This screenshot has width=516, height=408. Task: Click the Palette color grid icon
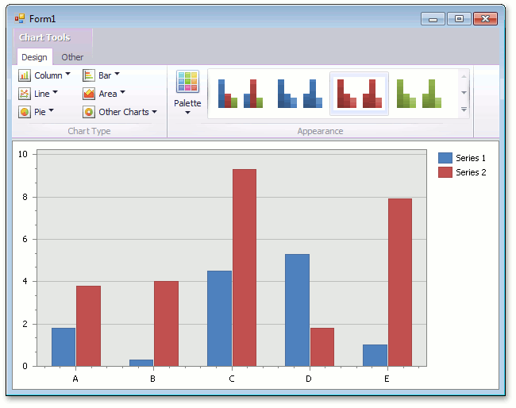(x=187, y=81)
